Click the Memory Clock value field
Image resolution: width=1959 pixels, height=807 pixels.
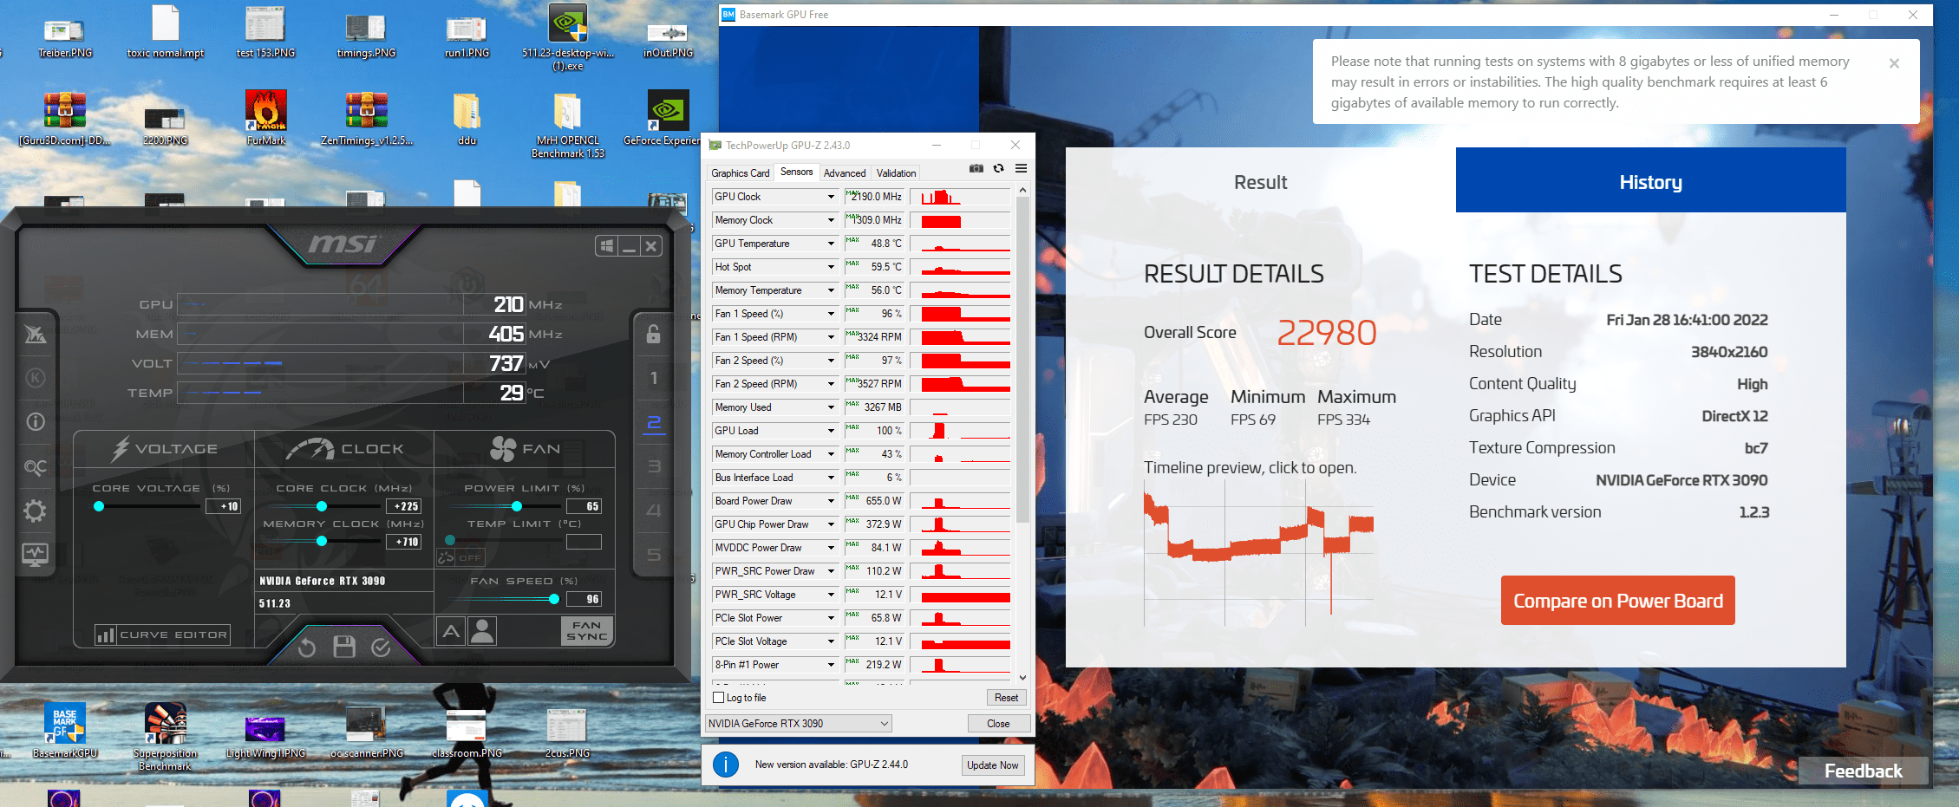(x=403, y=542)
